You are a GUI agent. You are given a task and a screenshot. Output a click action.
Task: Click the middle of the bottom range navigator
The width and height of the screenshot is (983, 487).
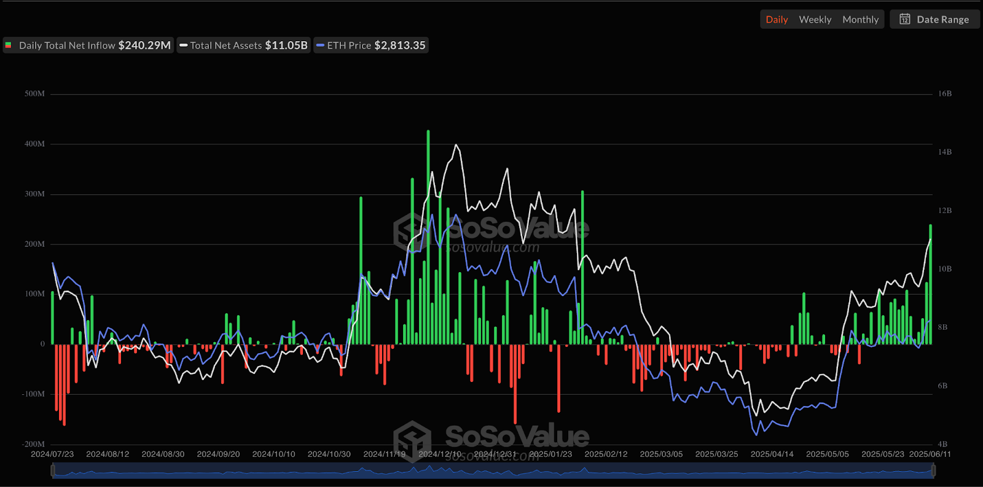493,471
